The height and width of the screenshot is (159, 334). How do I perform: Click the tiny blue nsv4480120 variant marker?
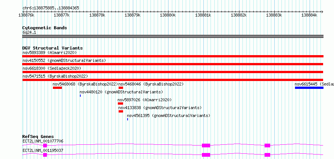(x=80, y=96)
